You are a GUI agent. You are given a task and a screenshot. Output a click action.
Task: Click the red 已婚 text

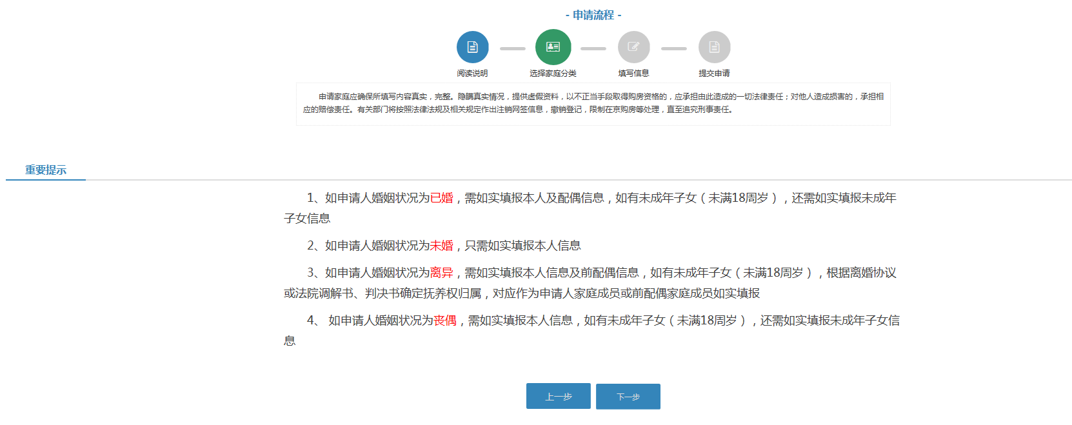pos(442,198)
